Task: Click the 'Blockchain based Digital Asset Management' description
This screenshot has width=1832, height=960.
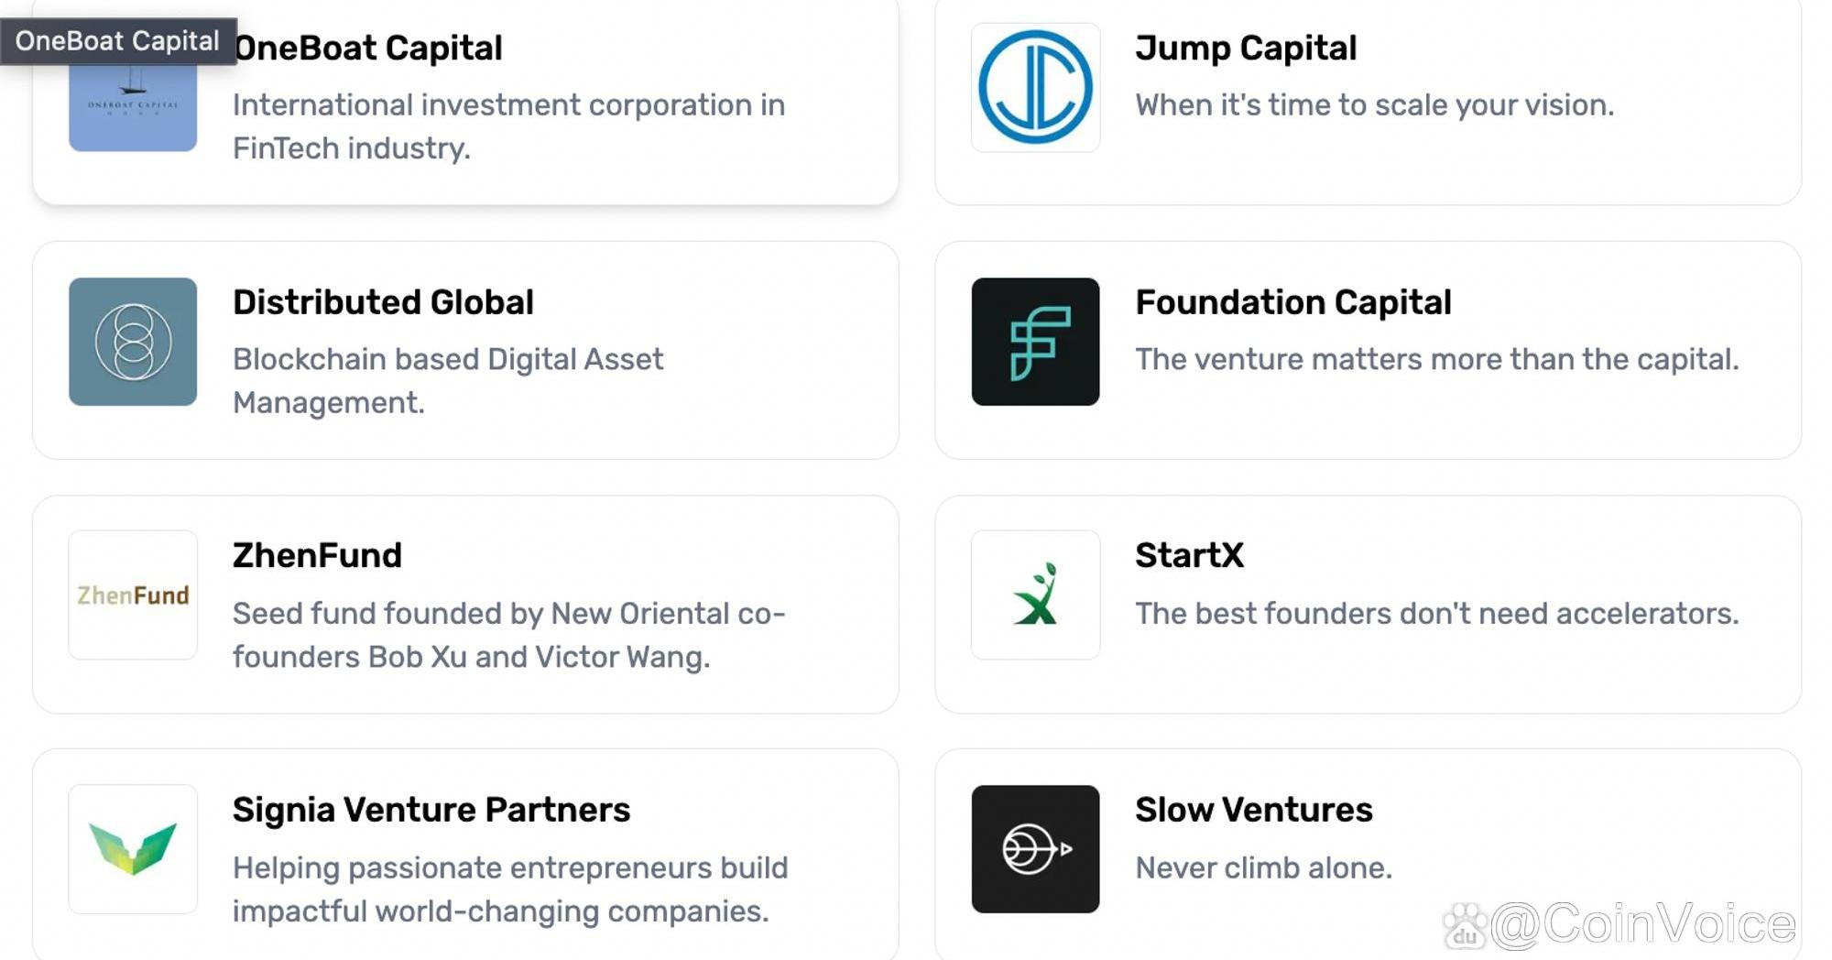Action: pyautogui.click(x=447, y=380)
